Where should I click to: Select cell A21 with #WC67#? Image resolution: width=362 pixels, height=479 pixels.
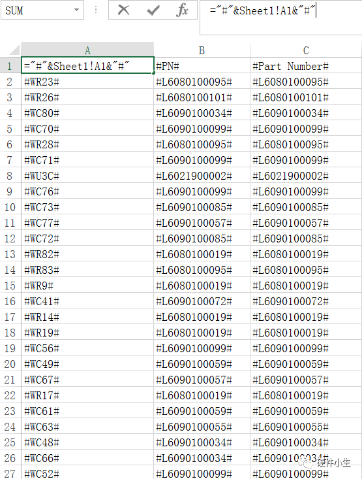point(87,379)
